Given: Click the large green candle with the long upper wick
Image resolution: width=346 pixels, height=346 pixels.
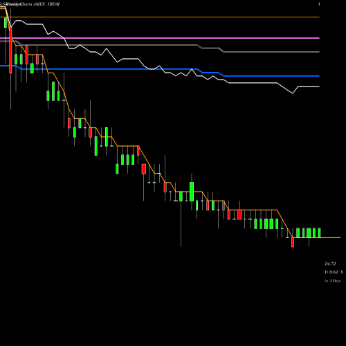Looking at the screenshot, I should click(x=192, y=192).
